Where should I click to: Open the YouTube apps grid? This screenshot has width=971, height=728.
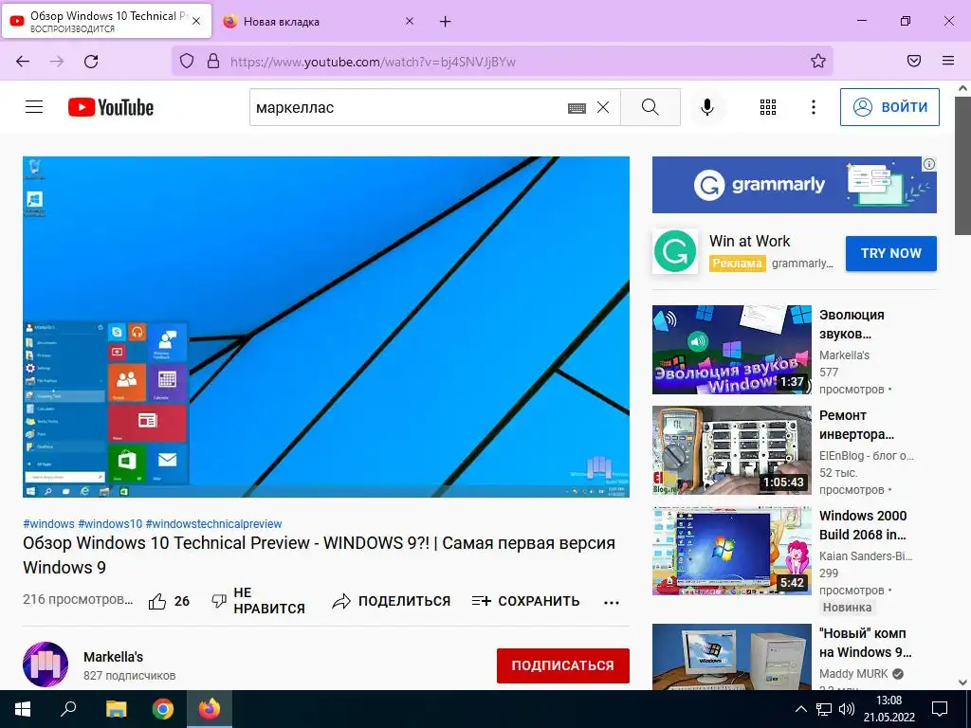(x=768, y=107)
